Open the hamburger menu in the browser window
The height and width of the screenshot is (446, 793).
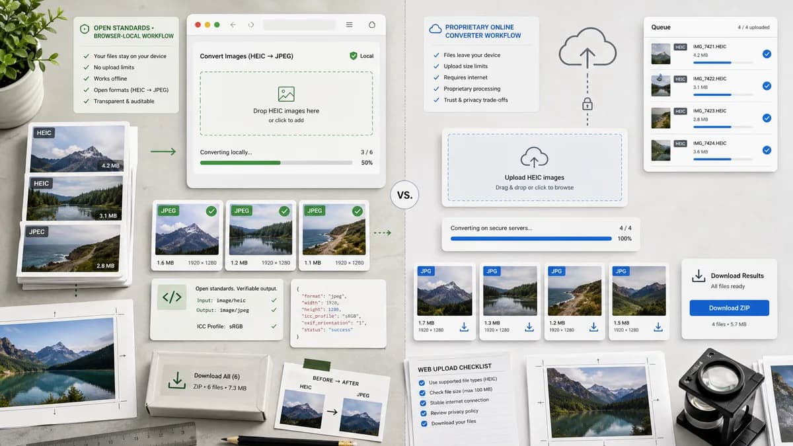tap(349, 24)
